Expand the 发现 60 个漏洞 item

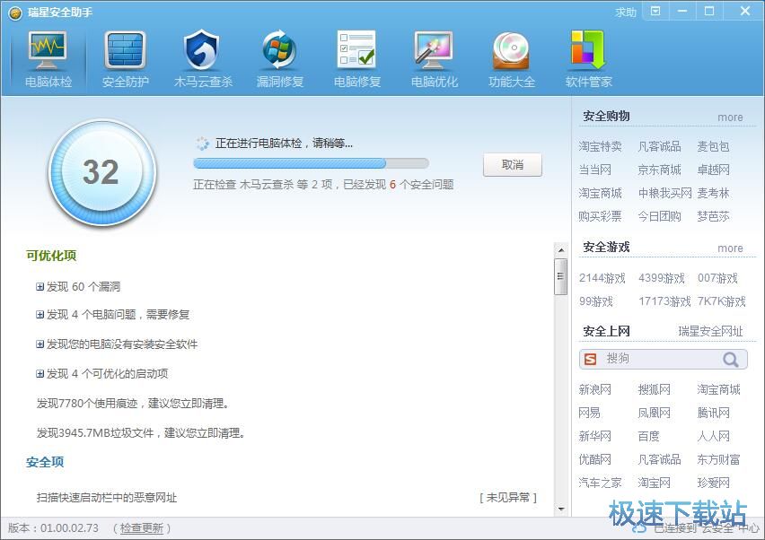pos(40,286)
